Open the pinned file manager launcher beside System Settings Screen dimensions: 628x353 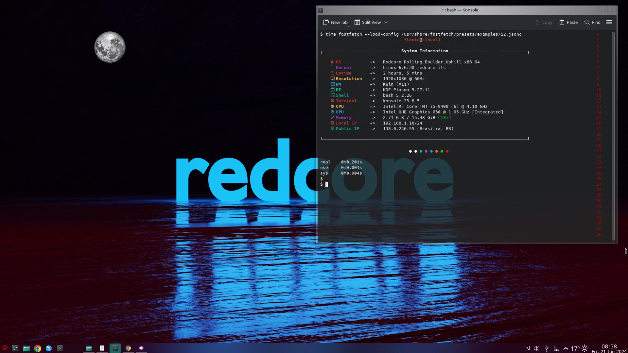[x=26, y=348]
